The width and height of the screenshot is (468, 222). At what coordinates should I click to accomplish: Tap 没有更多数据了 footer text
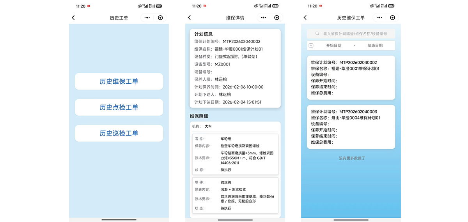pos(352,158)
